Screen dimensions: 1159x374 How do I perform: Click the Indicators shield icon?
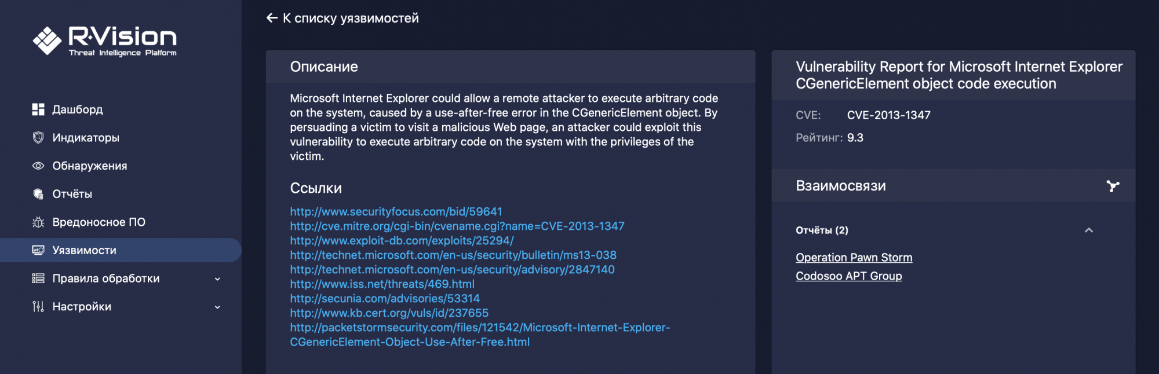38,138
